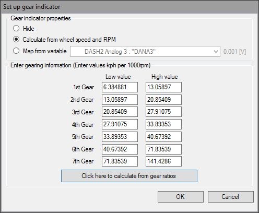
Task: Click here to calculate from gear ratios
Action: (x=129, y=176)
